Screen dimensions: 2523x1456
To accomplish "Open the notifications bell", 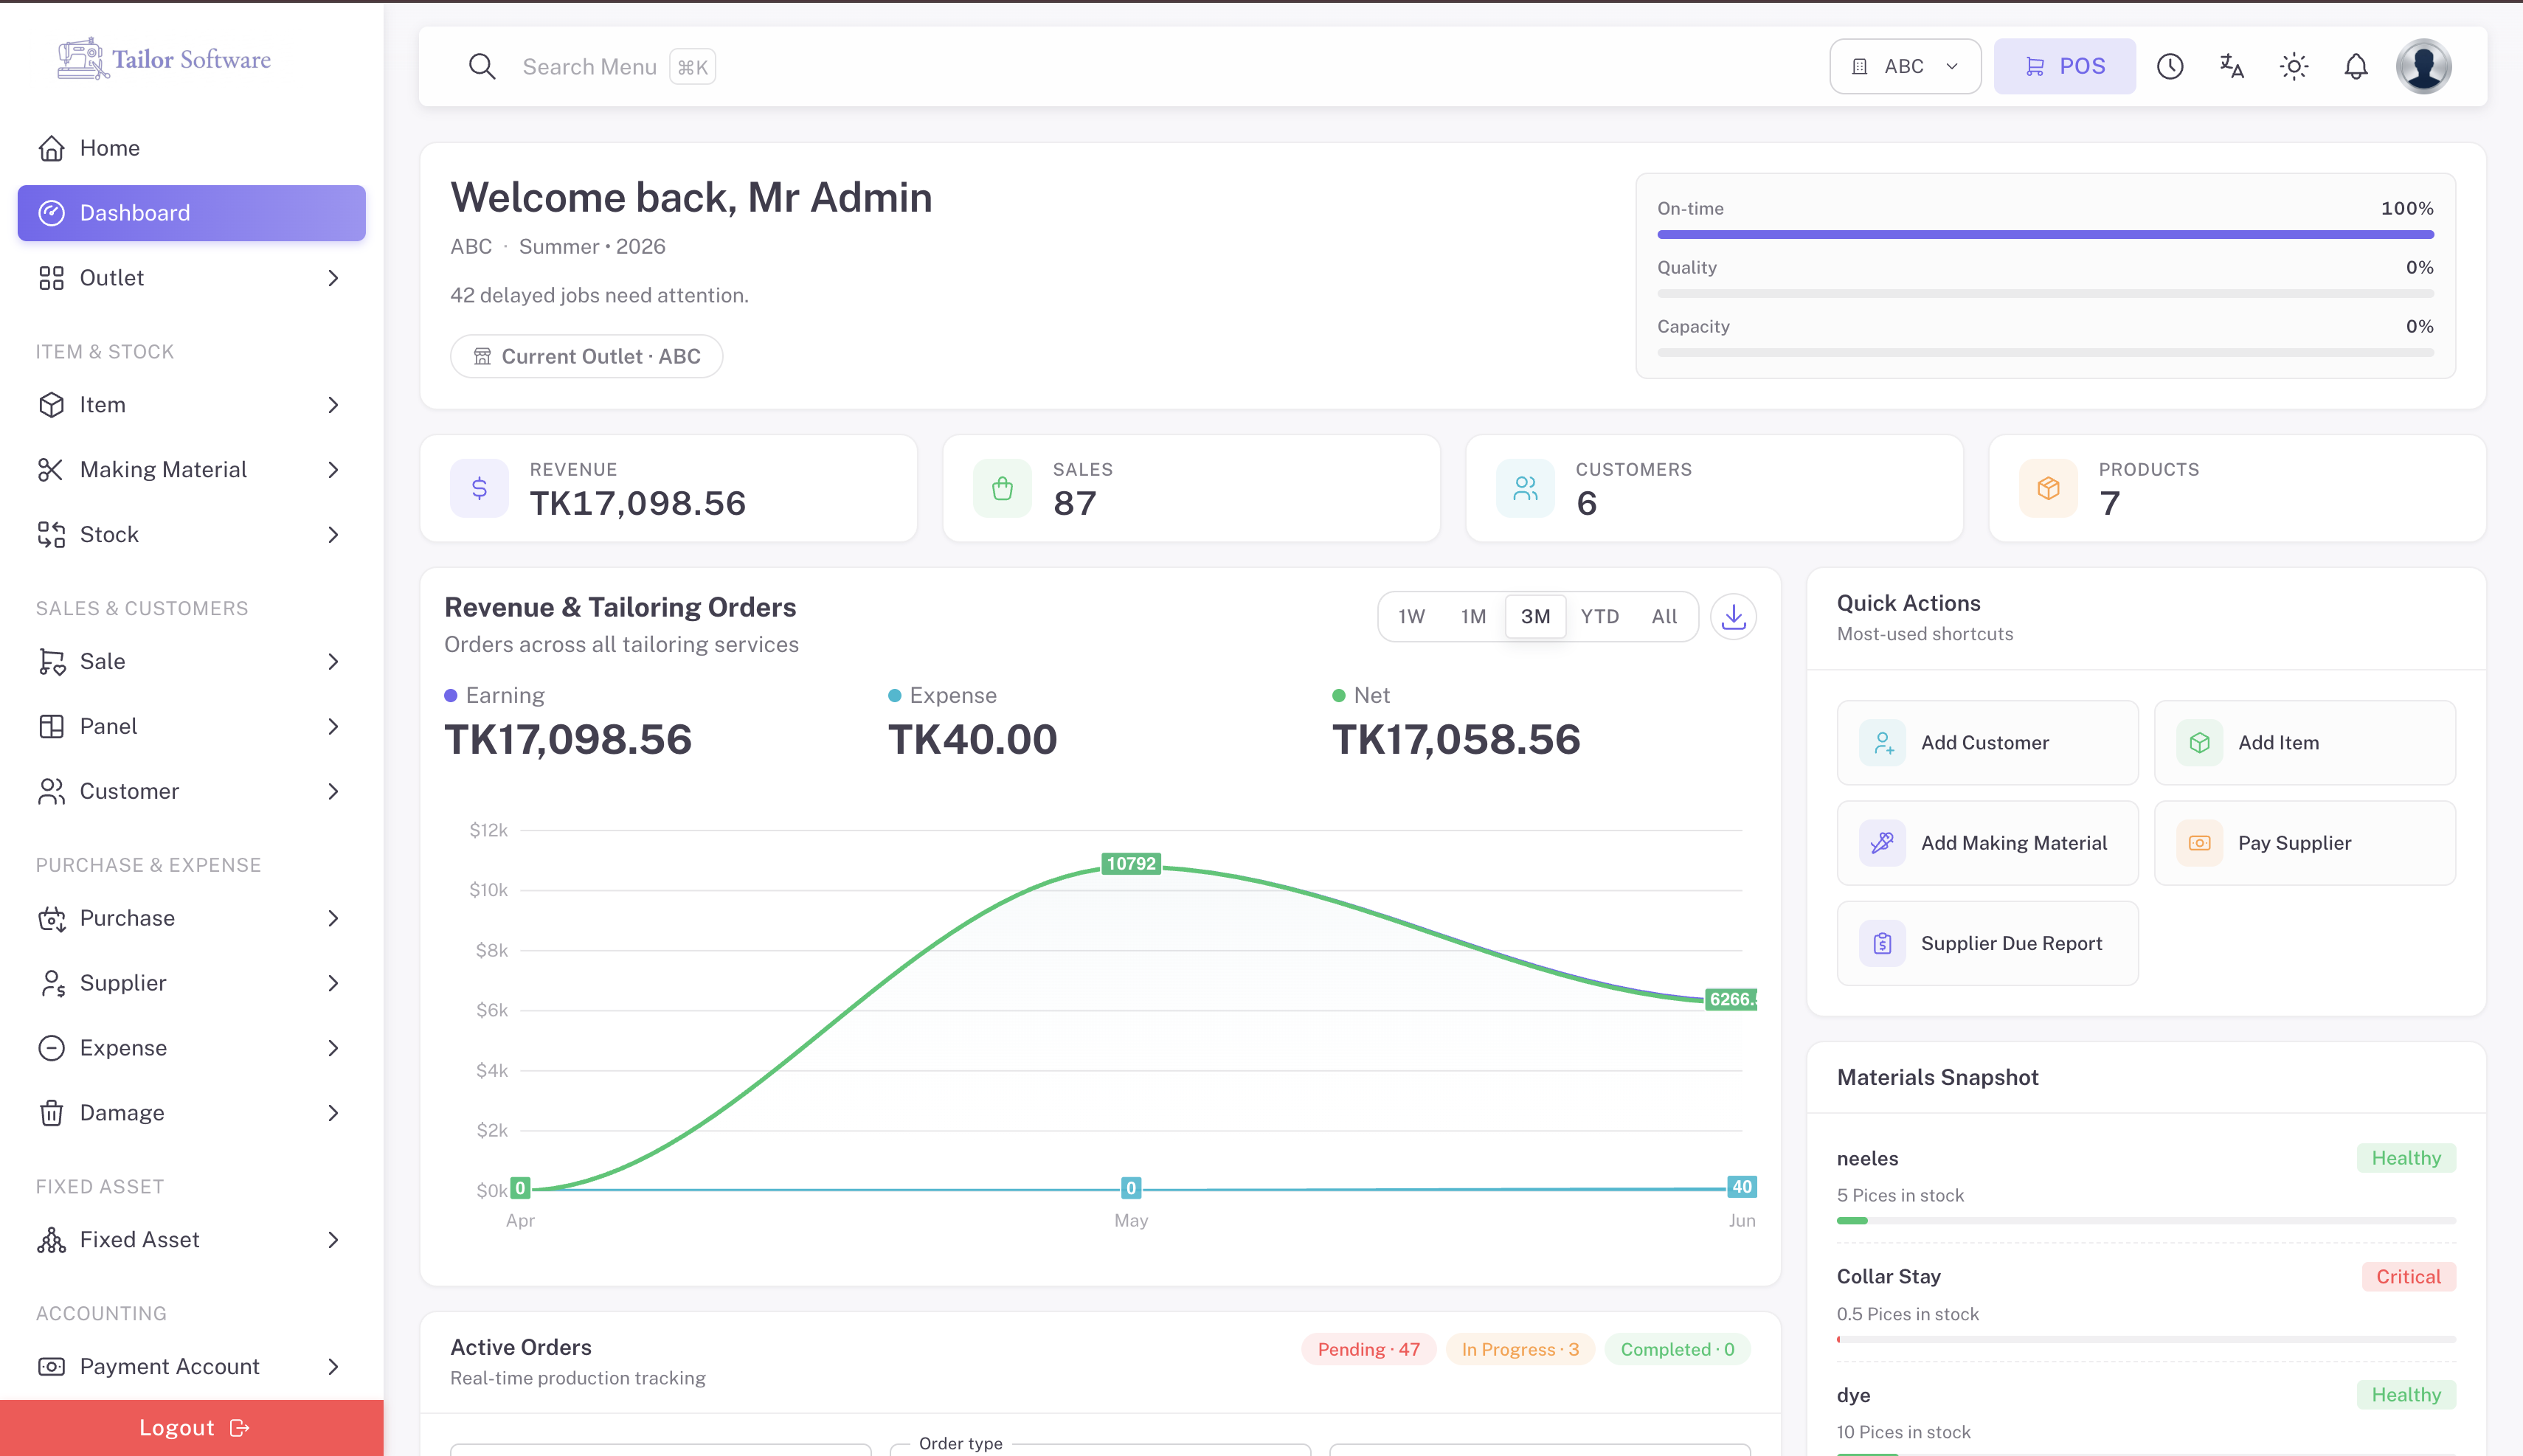I will click(x=2356, y=67).
